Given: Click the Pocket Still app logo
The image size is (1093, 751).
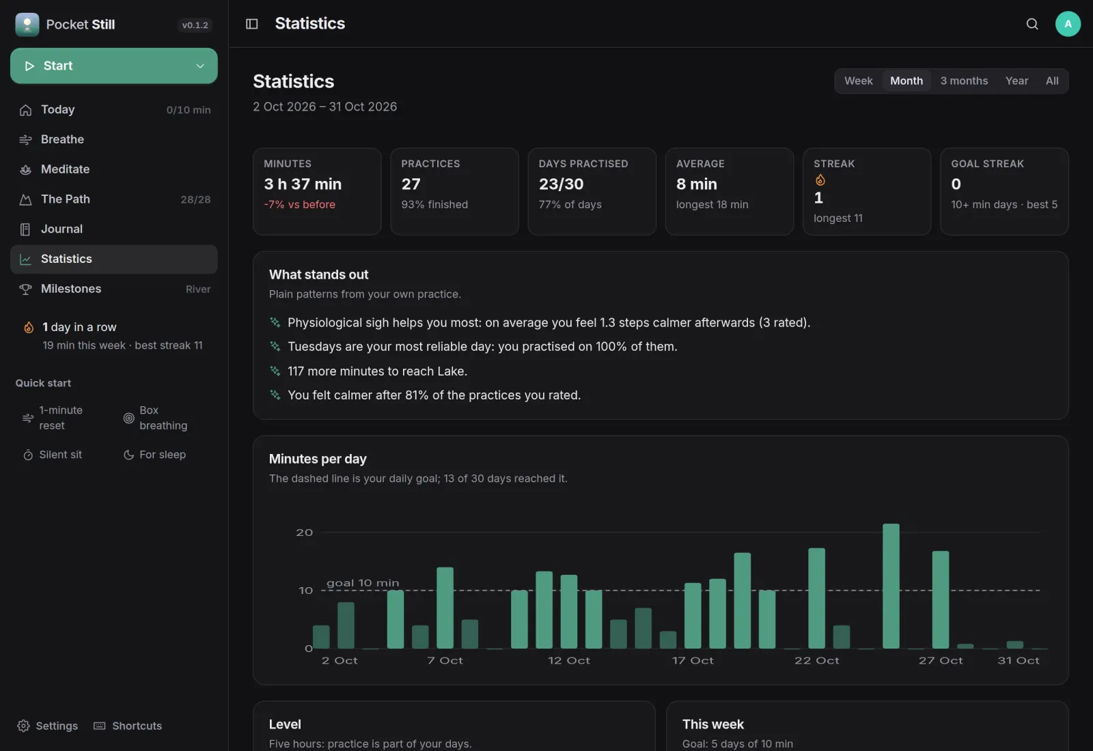Looking at the screenshot, I should (27, 25).
